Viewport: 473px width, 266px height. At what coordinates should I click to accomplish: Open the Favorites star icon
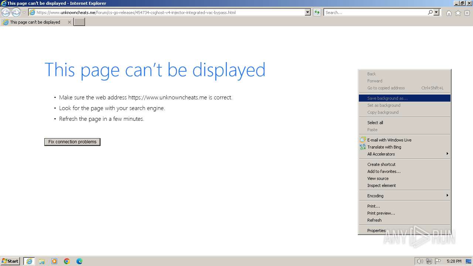click(458, 13)
